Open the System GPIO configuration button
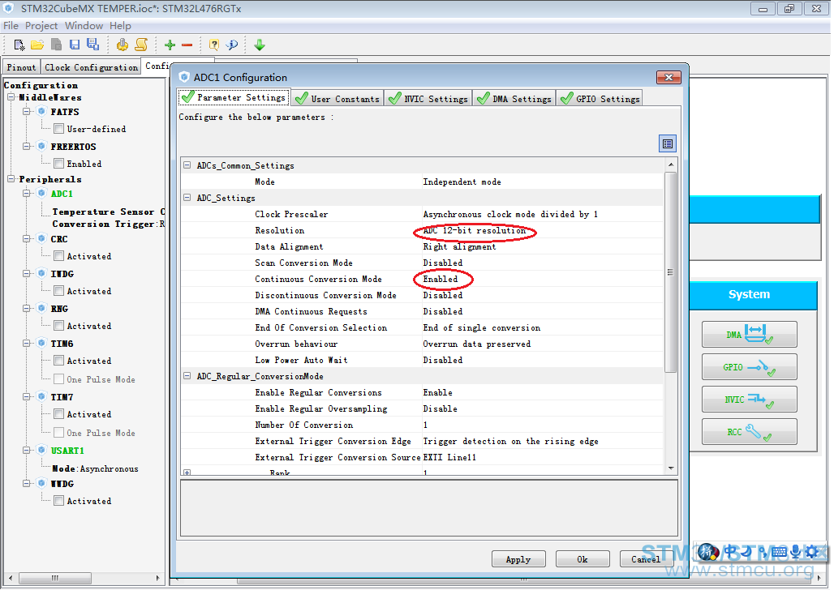This screenshot has height=590, width=834. click(x=749, y=367)
